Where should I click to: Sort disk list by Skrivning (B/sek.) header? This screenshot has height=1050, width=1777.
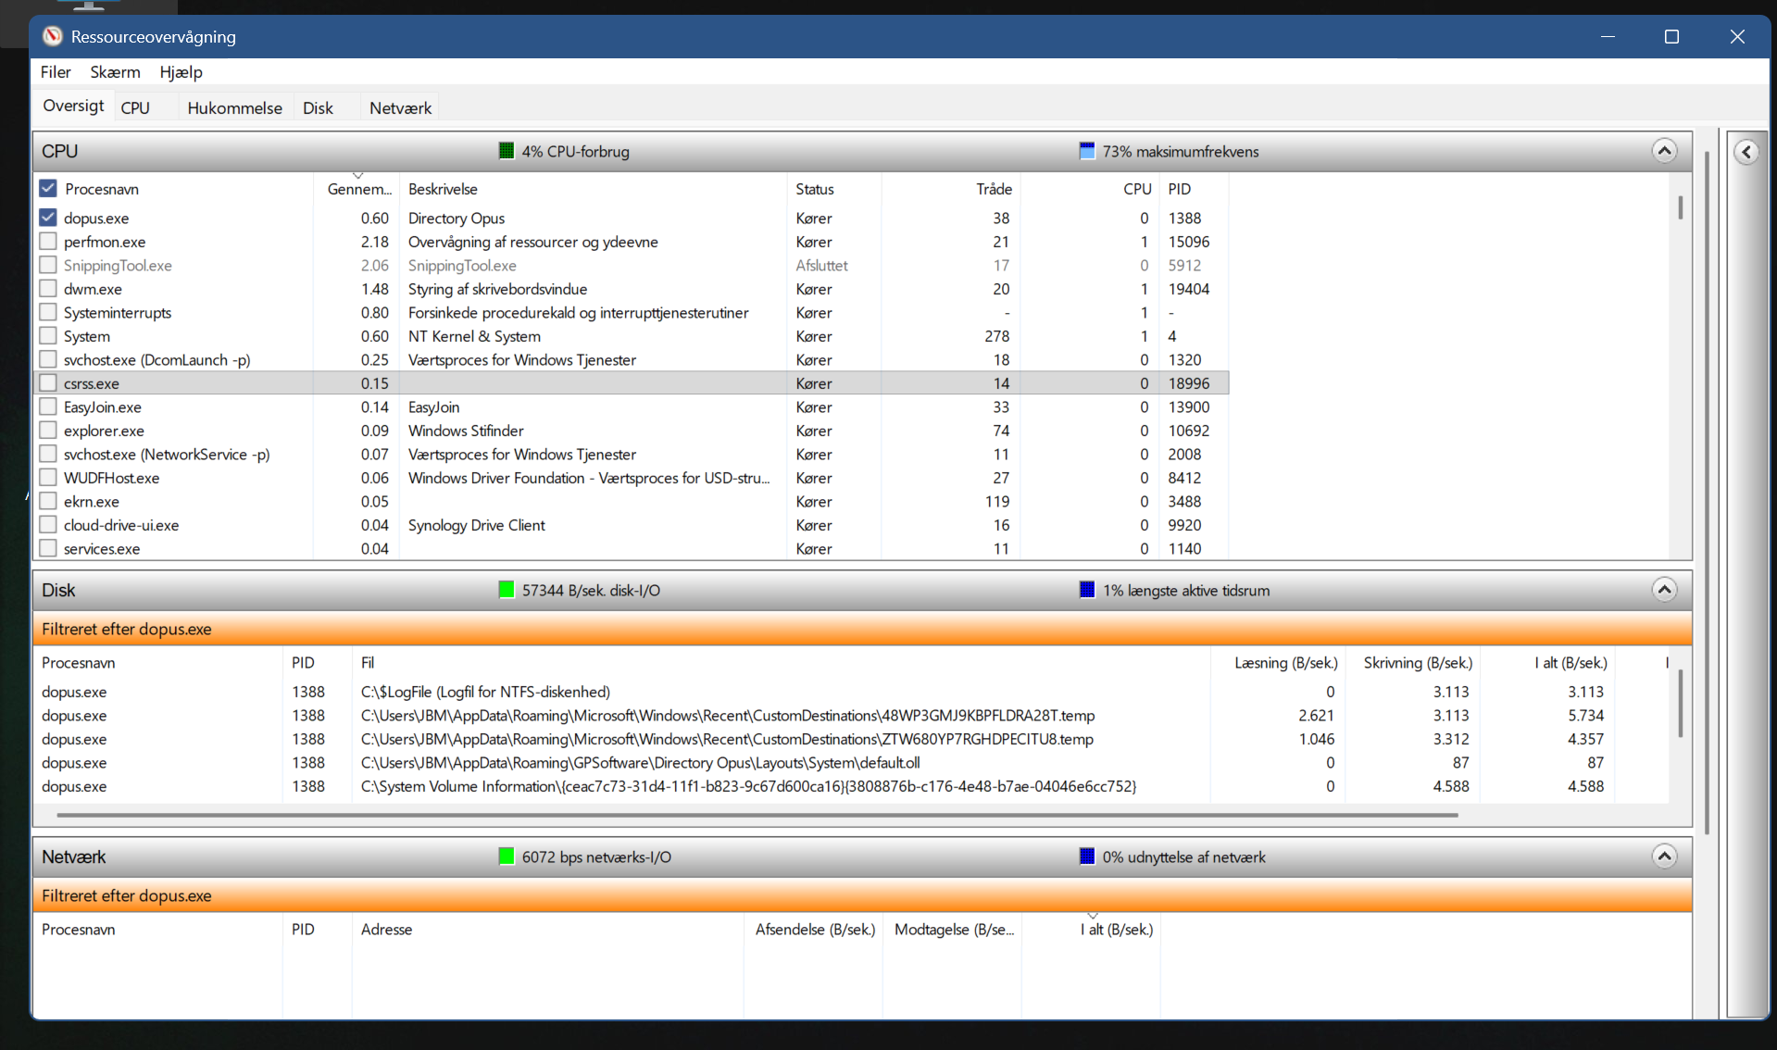(1417, 663)
